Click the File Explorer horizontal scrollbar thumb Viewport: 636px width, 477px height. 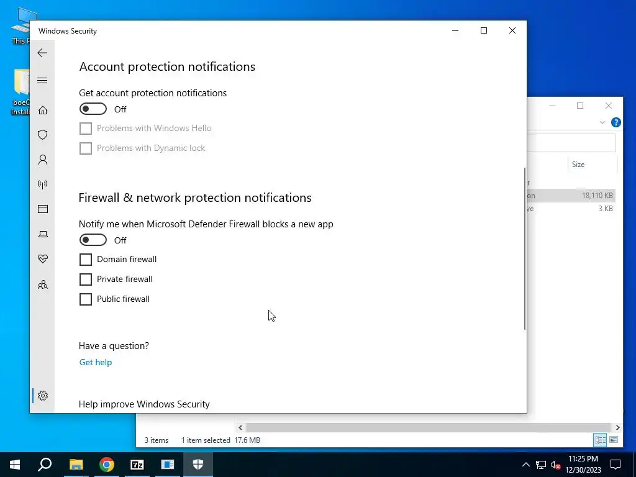(429, 427)
